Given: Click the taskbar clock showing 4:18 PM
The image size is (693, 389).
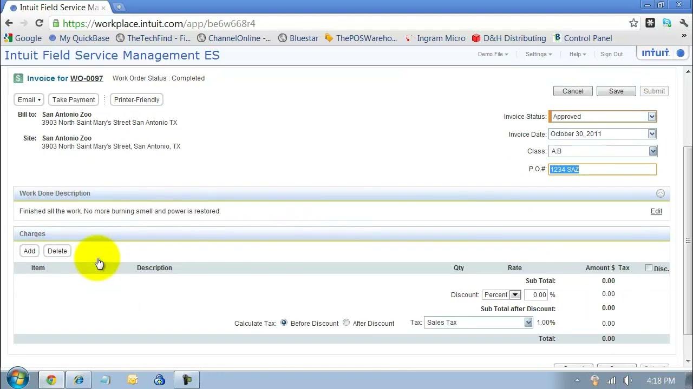Looking at the screenshot, I should [661, 380].
